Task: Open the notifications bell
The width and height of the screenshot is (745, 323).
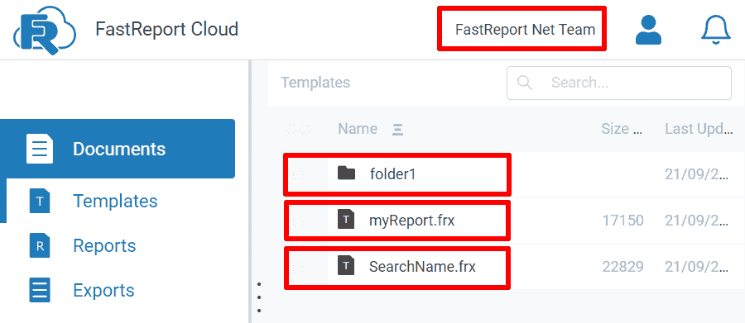Action: point(715,30)
